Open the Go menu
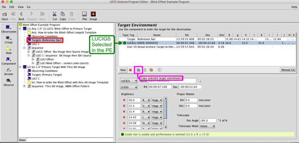This screenshot has height=143, width=299. (28, 7)
